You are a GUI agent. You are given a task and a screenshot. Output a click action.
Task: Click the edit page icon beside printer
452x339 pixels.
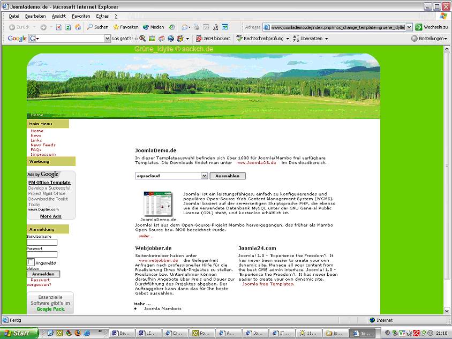click(x=206, y=27)
